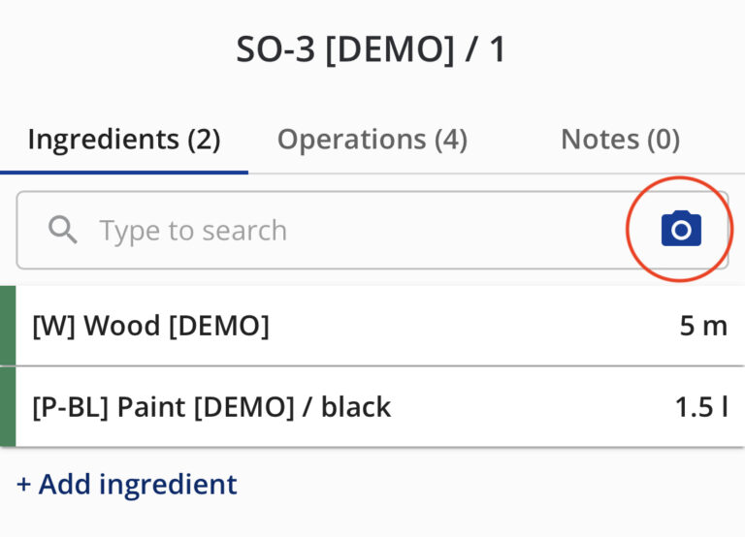Open the camera barcode scanner

click(681, 230)
